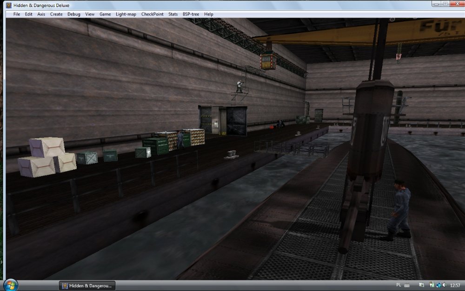Open the File menu
The image size is (465, 291).
(17, 14)
